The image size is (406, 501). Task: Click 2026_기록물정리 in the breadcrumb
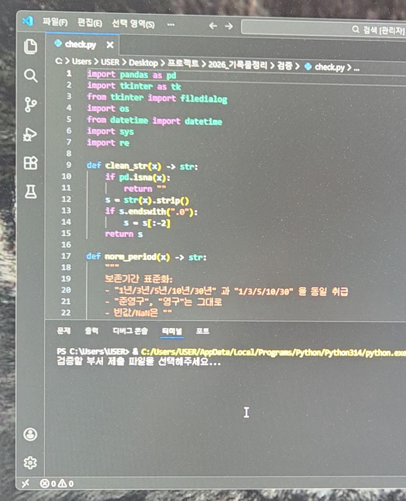pyautogui.click(x=238, y=65)
